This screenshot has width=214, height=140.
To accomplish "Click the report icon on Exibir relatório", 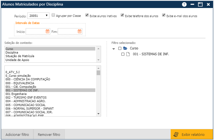I will pos(176,134).
